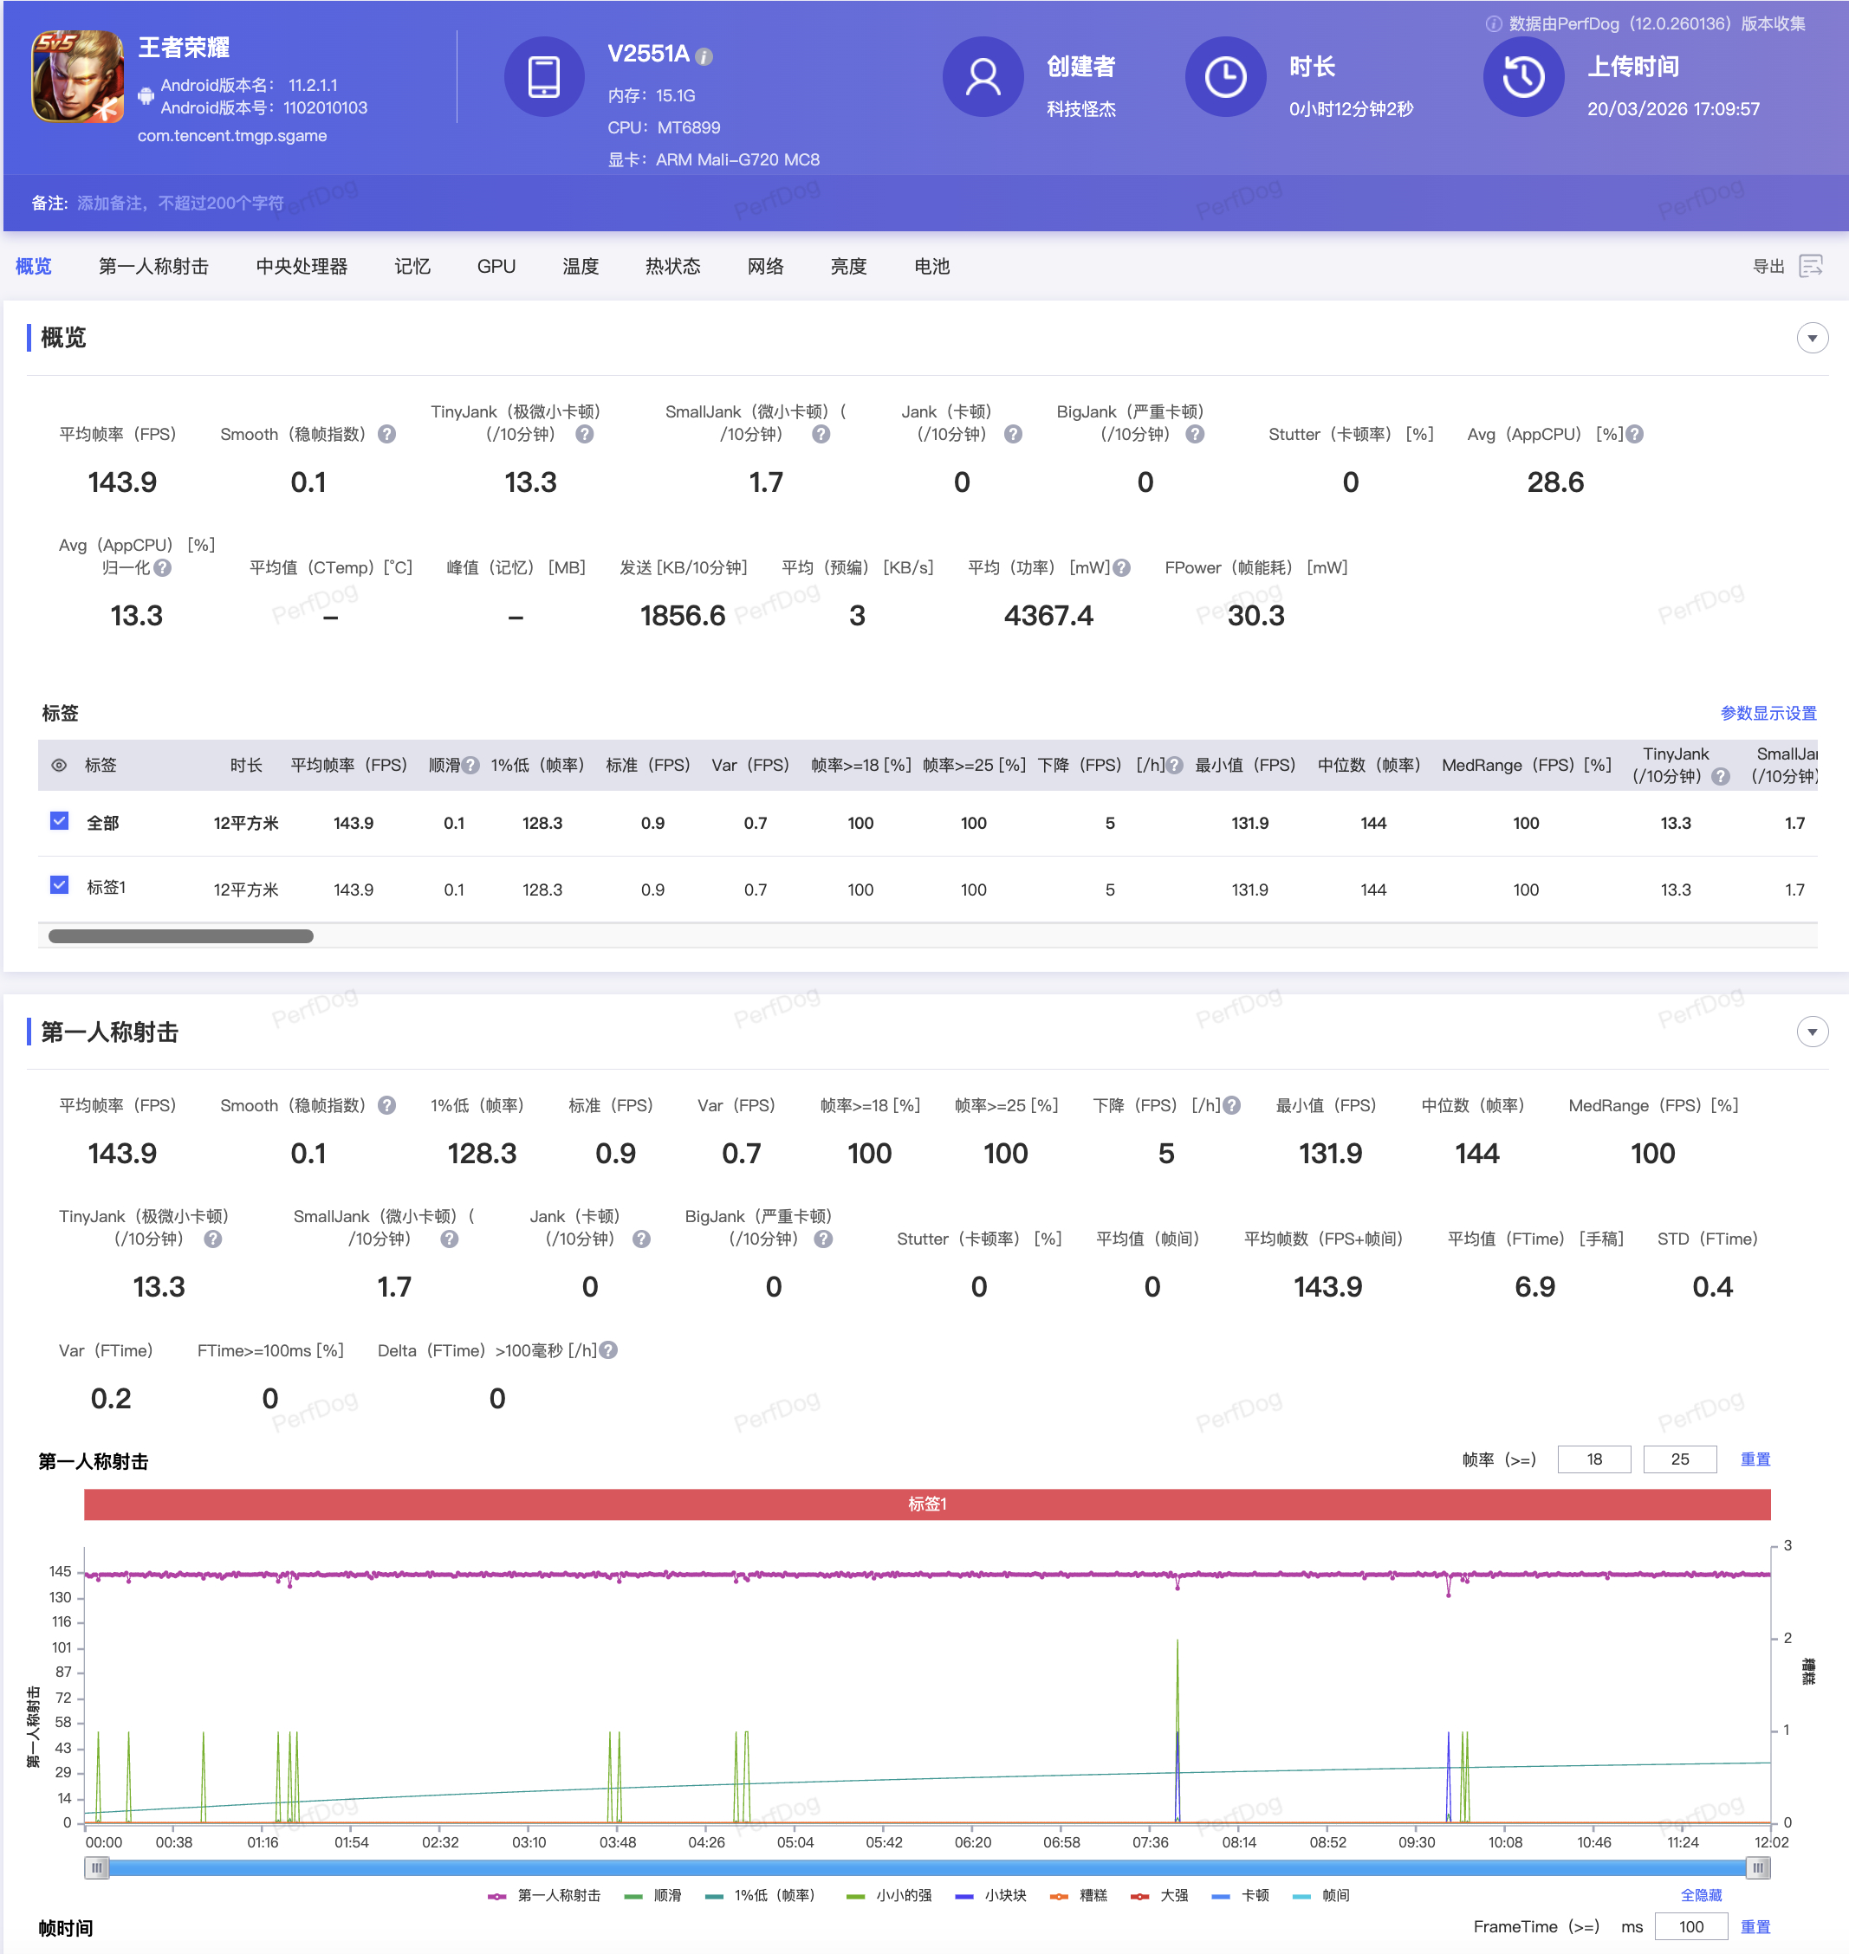Uncheck the 标签1 row checkbox
The height and width of the screenshot is (1954, 1849).
click(59, 885)
